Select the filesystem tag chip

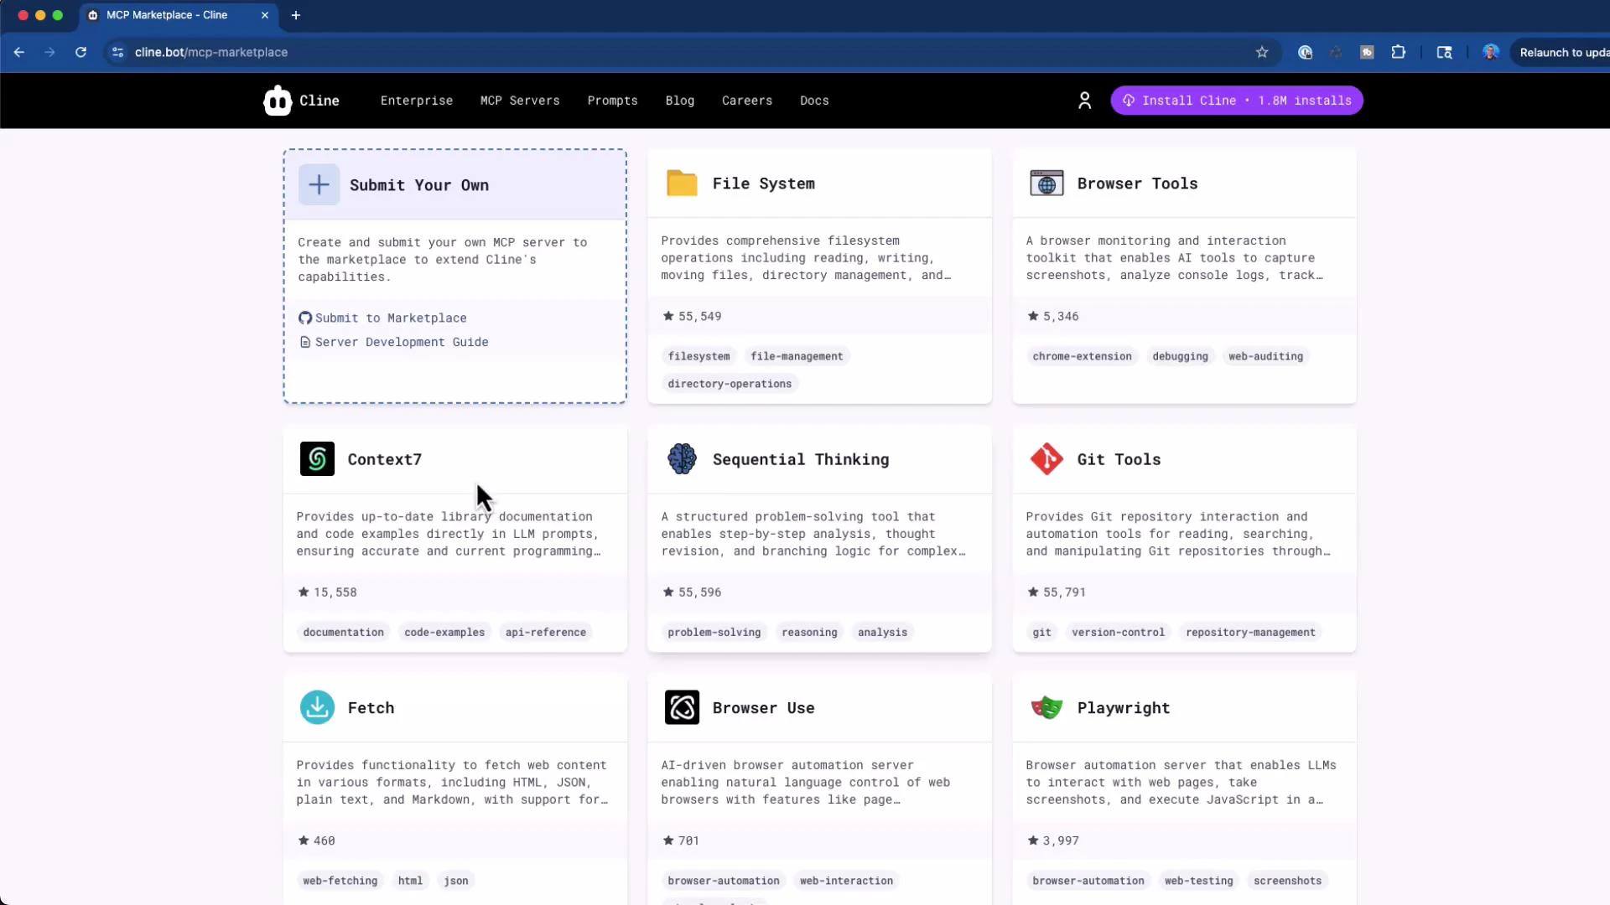[x=699, y=356]
